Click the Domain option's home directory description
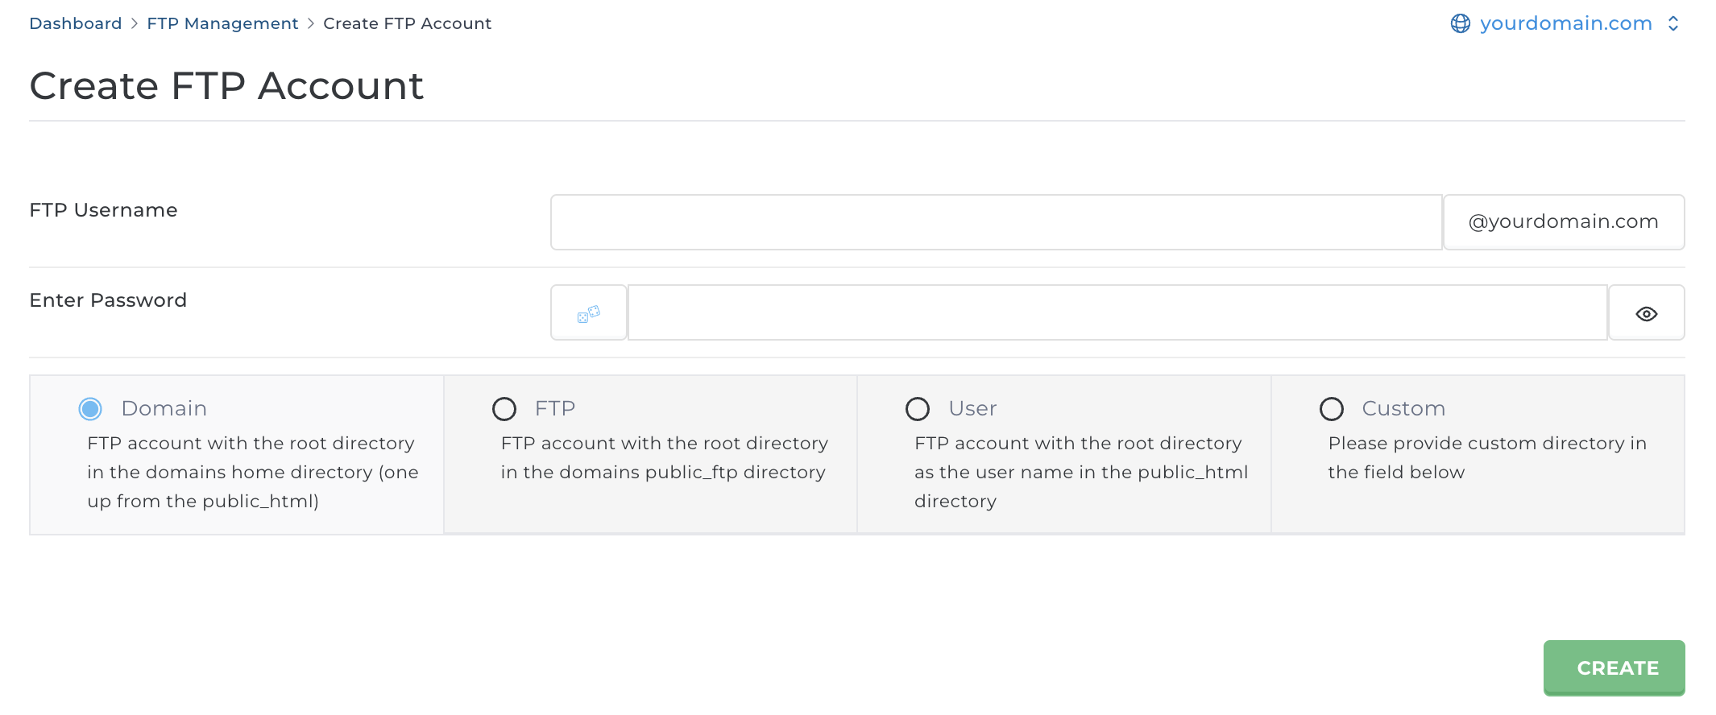 tap(252, 473)
